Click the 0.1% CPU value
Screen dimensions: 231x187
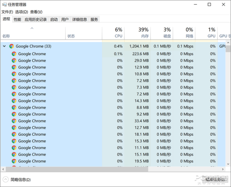[118, 54]
